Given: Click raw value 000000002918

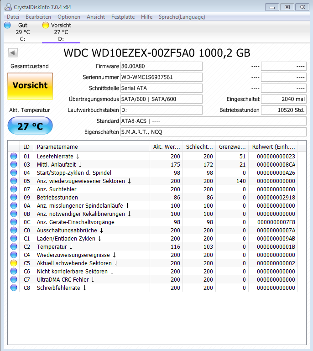Looking at the screenshot, I should 276,198.
